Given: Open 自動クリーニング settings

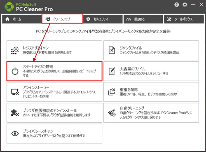Looking at the screenshot, I should [x=151, y=113].
